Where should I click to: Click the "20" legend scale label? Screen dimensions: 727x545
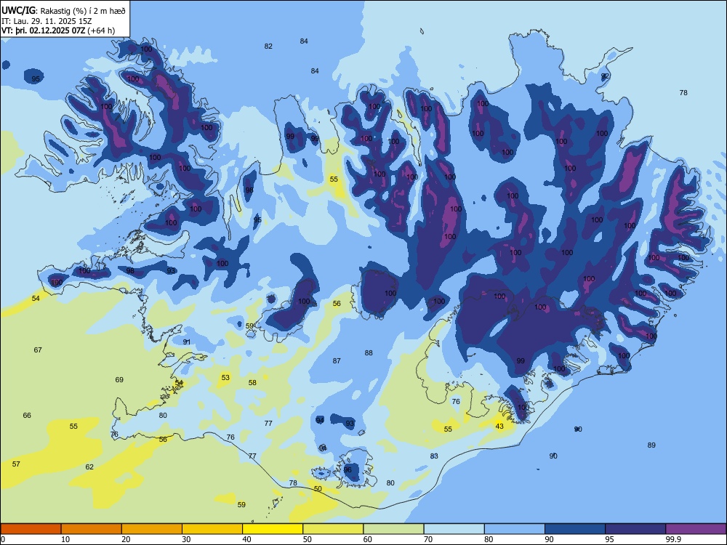[126, 539]
